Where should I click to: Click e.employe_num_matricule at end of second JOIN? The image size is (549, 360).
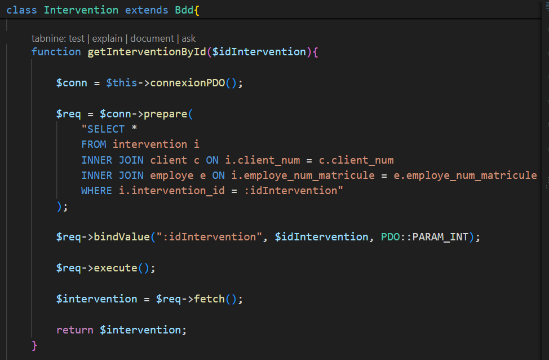coord(465,175)
